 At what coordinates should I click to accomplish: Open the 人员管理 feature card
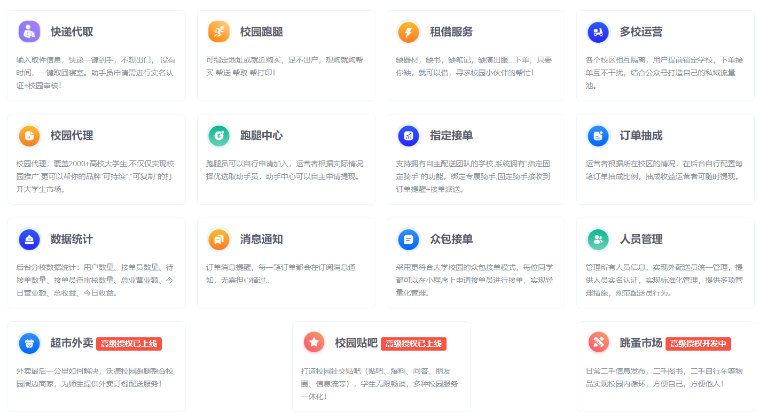coord(665,262)
